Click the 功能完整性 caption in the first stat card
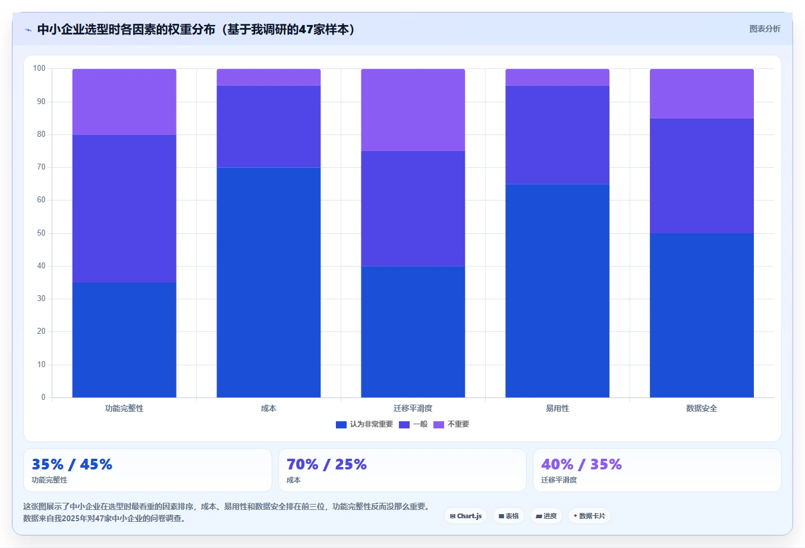Screen dimensions: 805x548 click(x=49, y=480)
